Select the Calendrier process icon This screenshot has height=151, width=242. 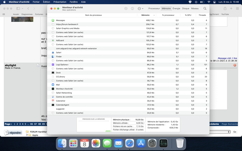click(53, 101)
